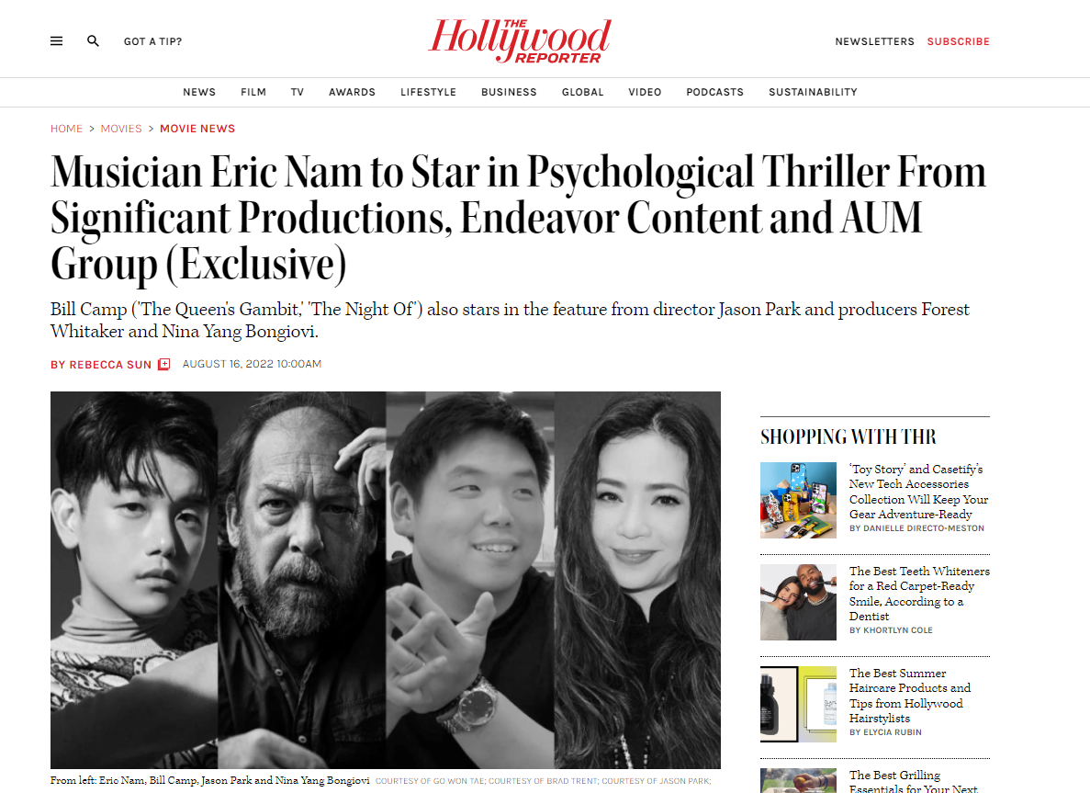Click The Hollywood Reporter logo

(x=519, y=41)
